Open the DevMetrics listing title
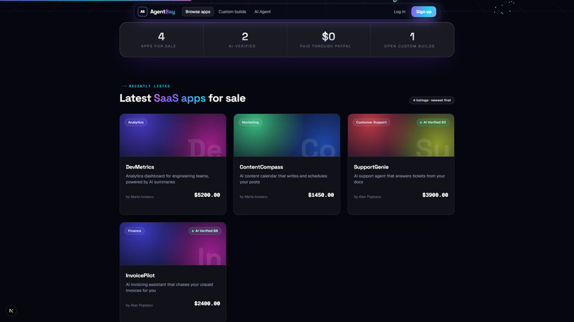 [140, 167]
